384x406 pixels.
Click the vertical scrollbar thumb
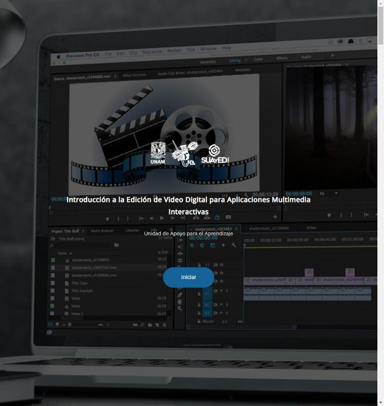click(x=380, y=26)
